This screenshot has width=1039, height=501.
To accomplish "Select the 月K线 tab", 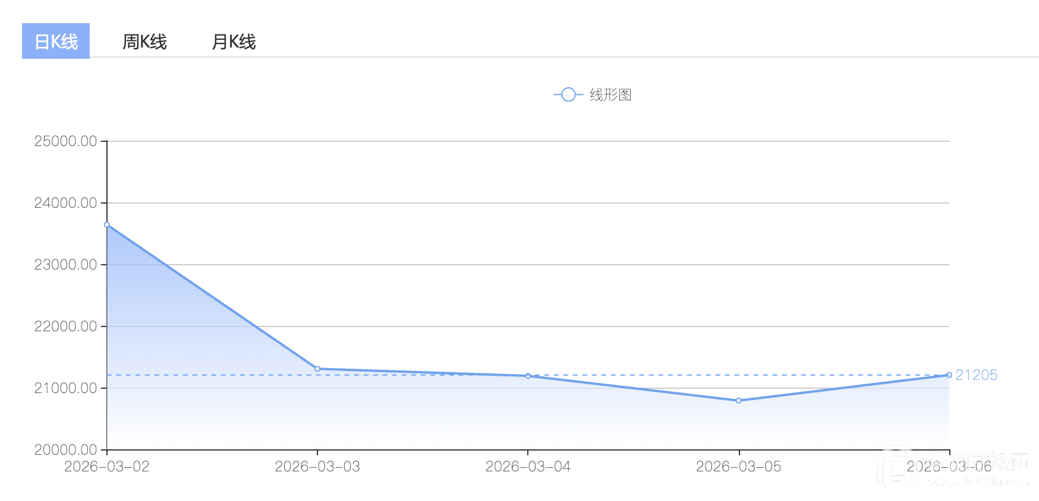I will pos(234,42).
